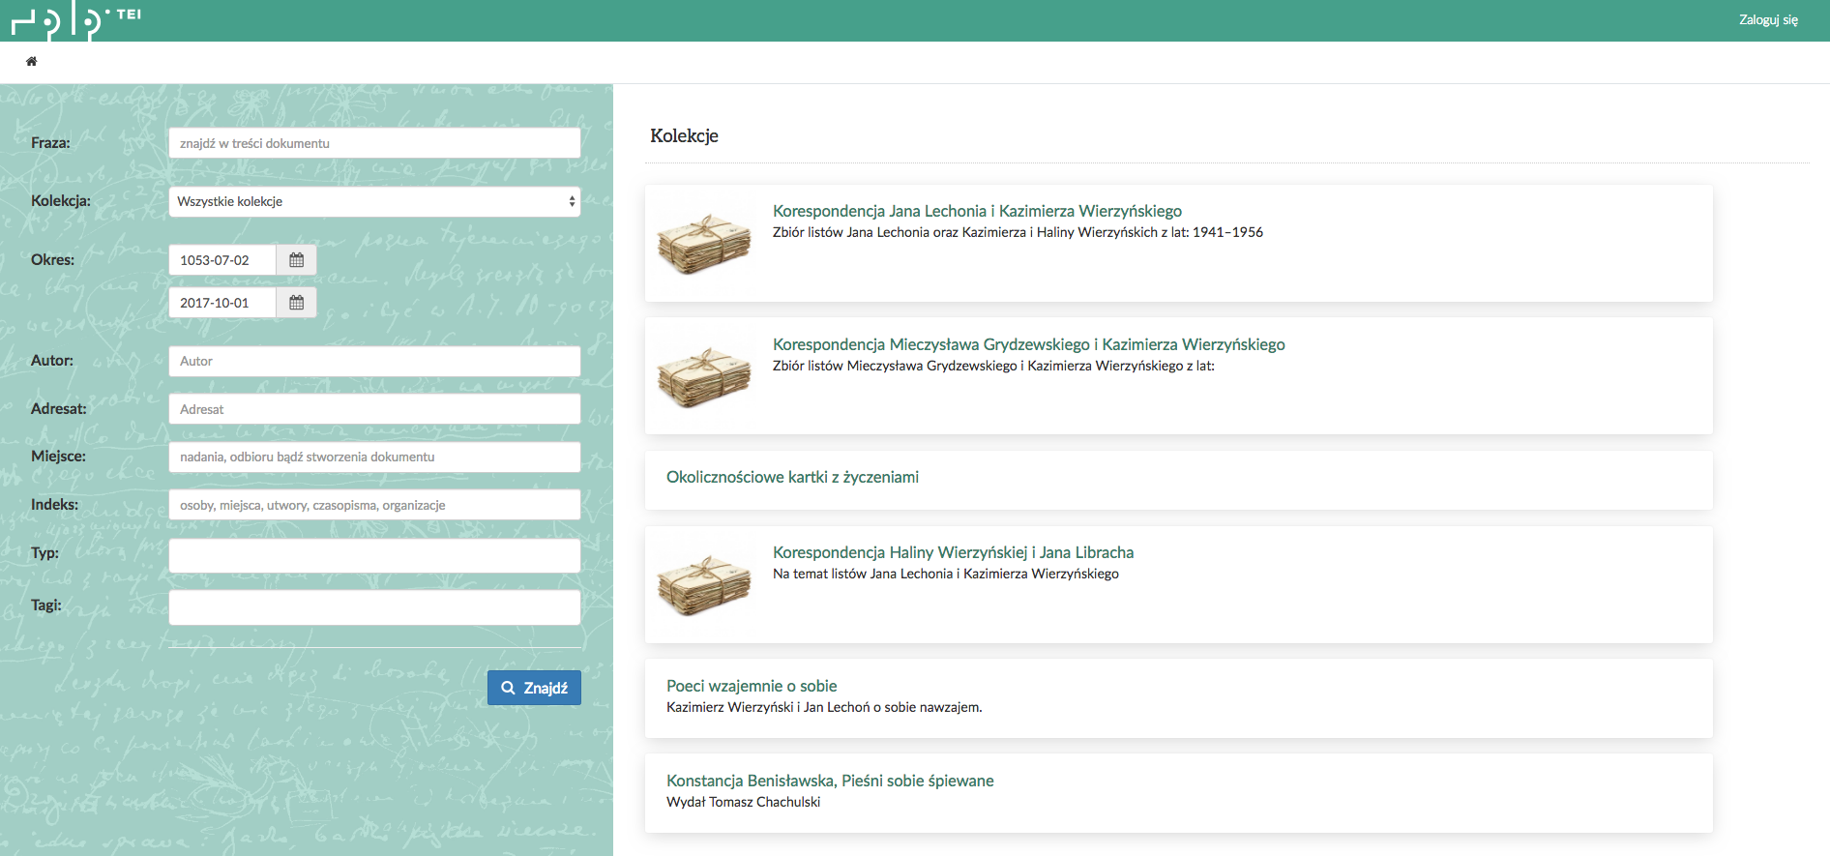Open Korespondencja Mieczysława Grydzewskiego i Kazimierza Wierzyńskiego
Screen dimensions: 1830x856
point(1029,344)
